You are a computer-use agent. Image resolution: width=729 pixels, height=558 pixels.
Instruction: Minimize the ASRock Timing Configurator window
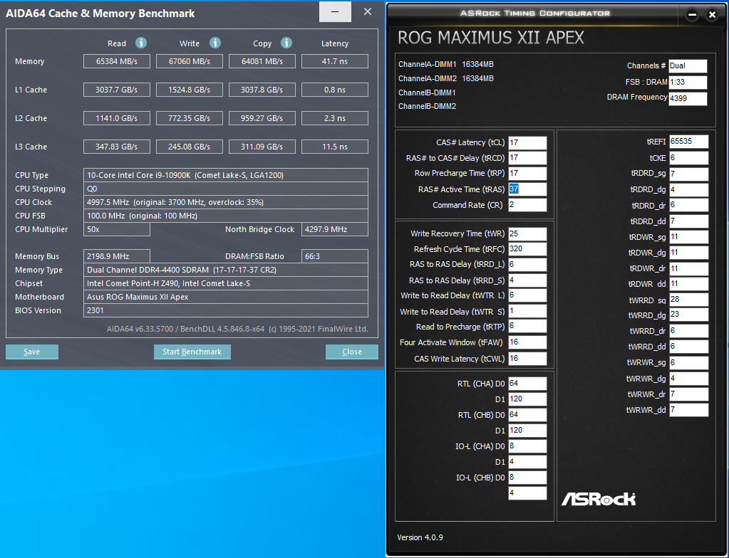coord(692,15)
